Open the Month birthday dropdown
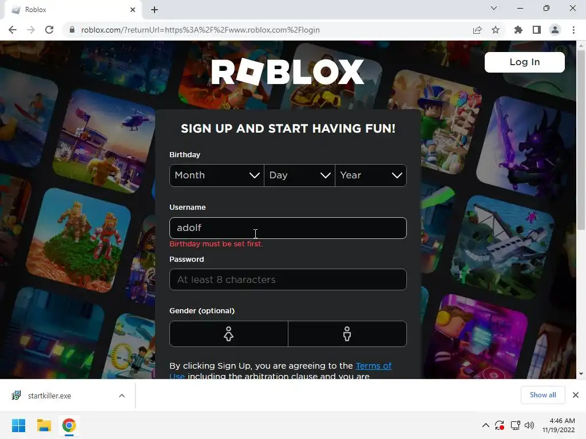586x439 pixels. click(x=217, y=175)
